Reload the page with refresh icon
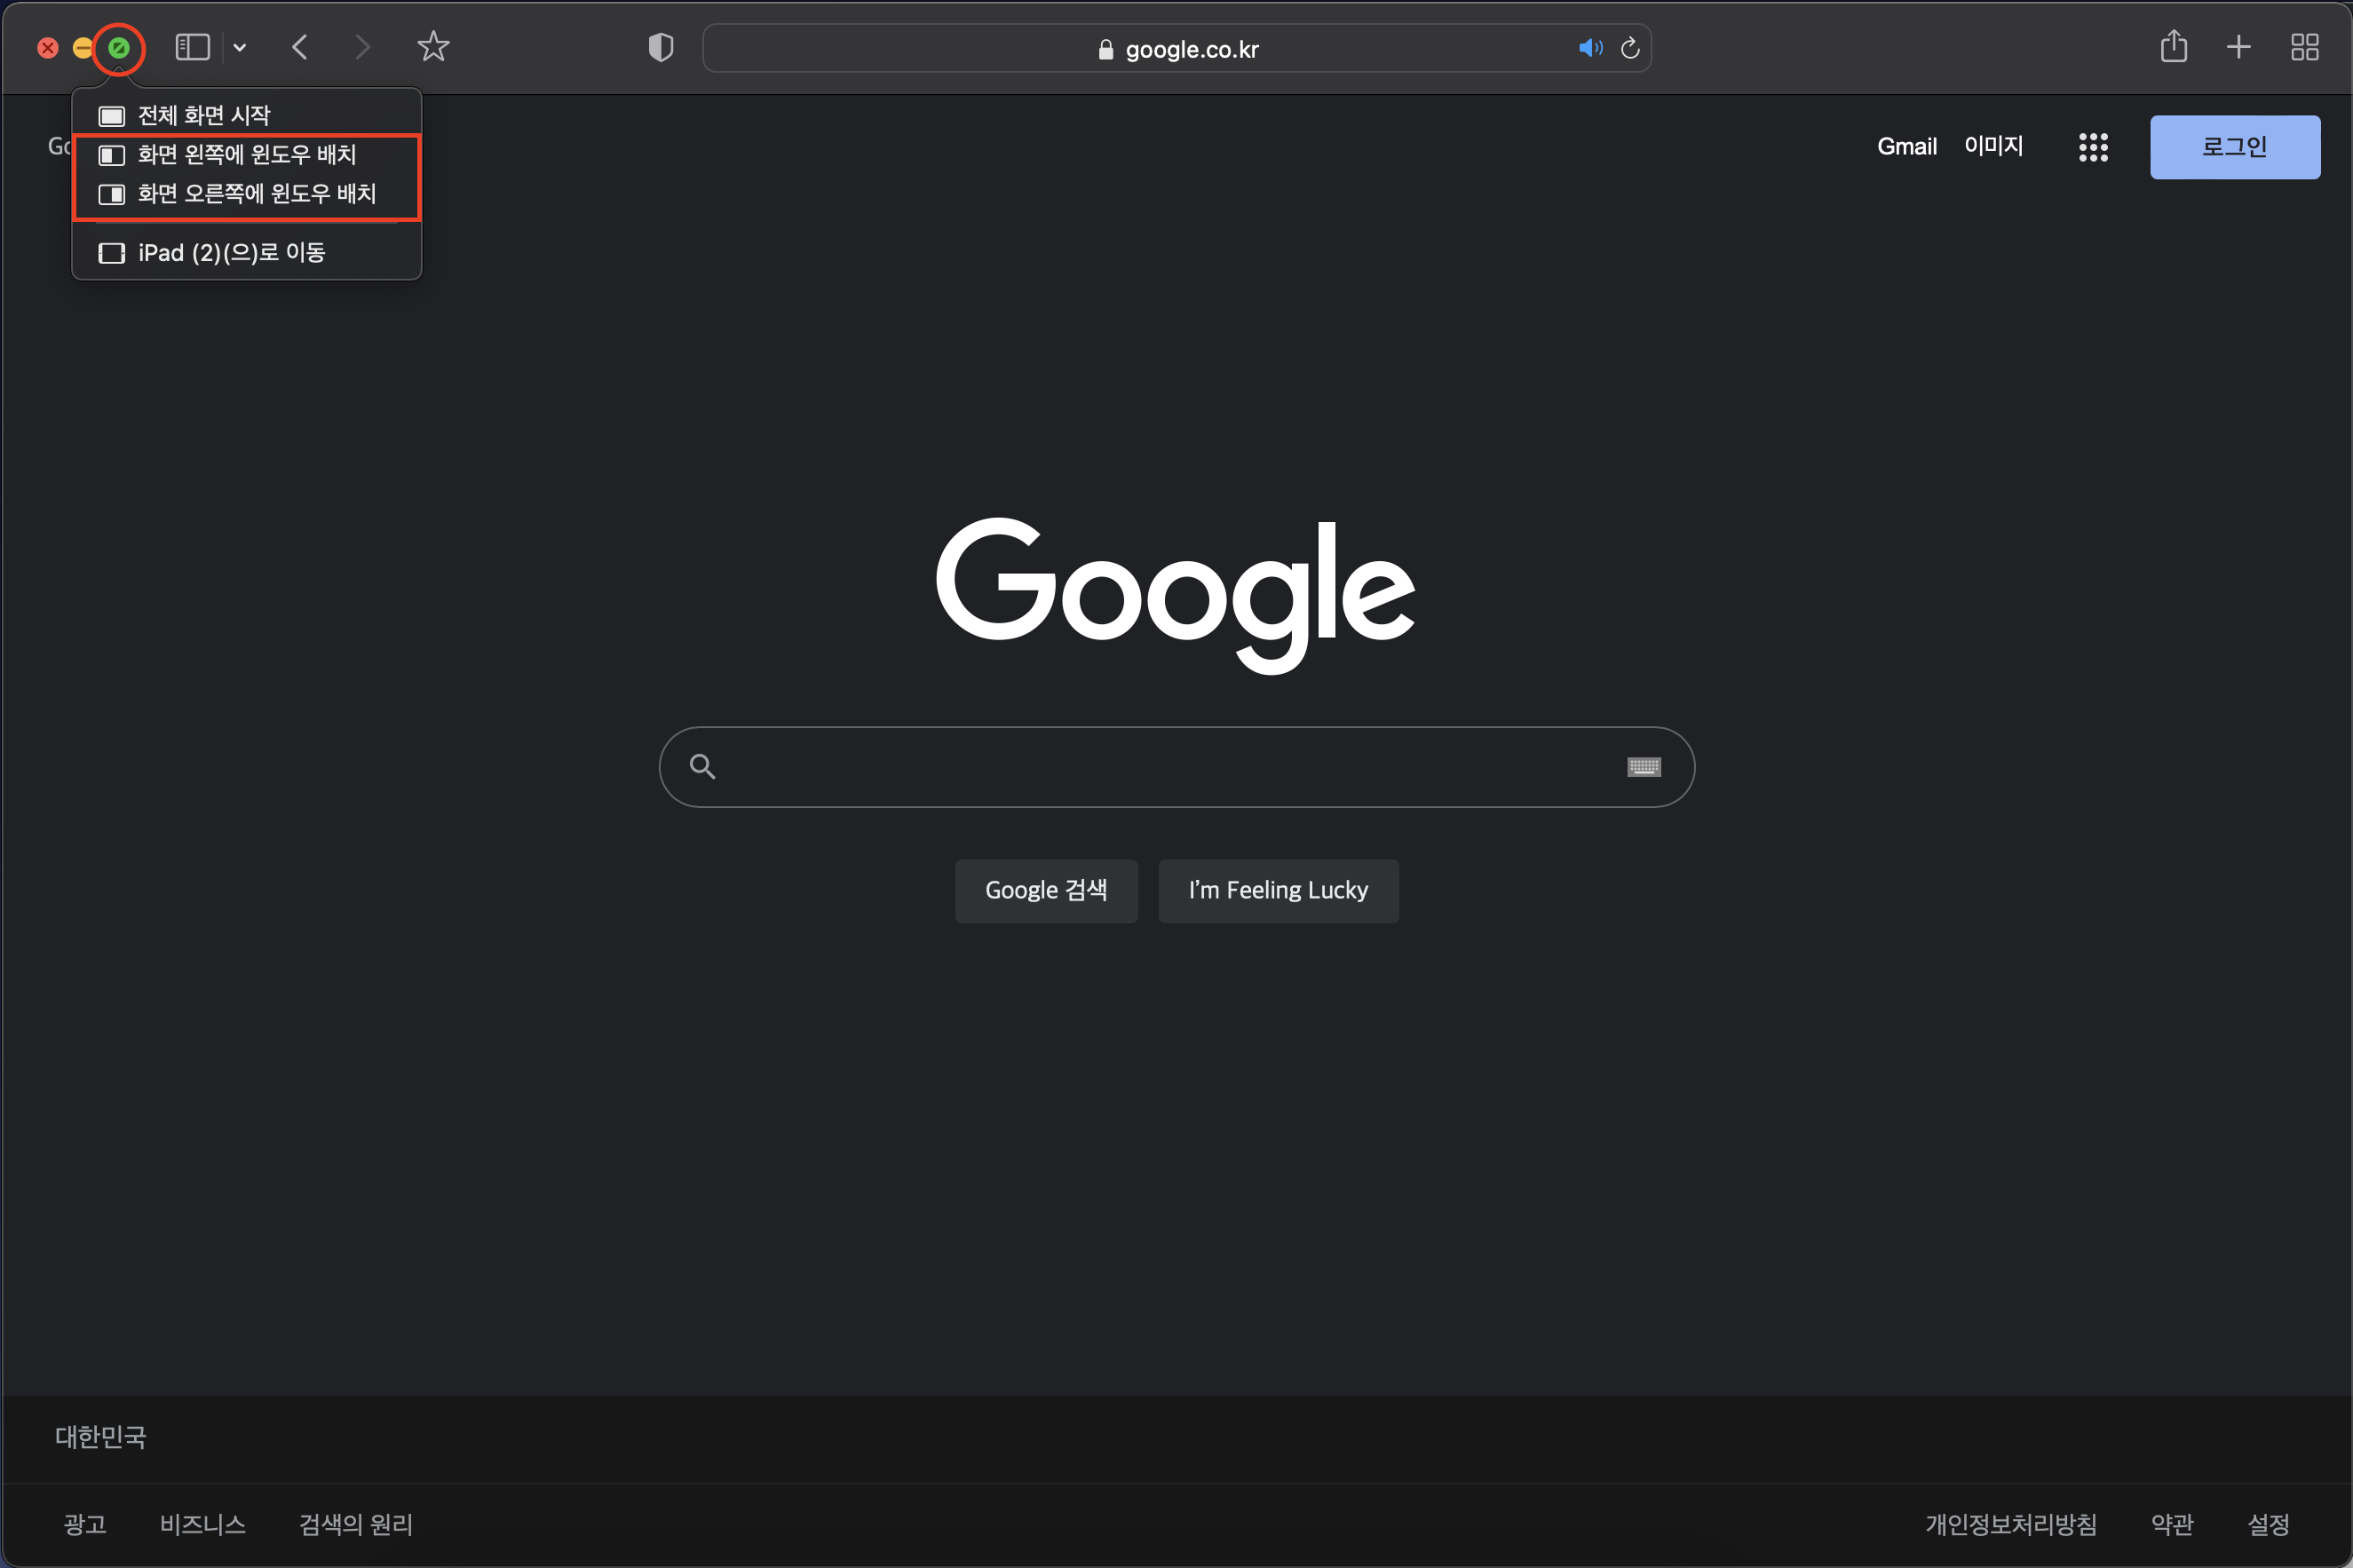Viewport: 2353px width, 1568px height. [x=1630, y=48]
